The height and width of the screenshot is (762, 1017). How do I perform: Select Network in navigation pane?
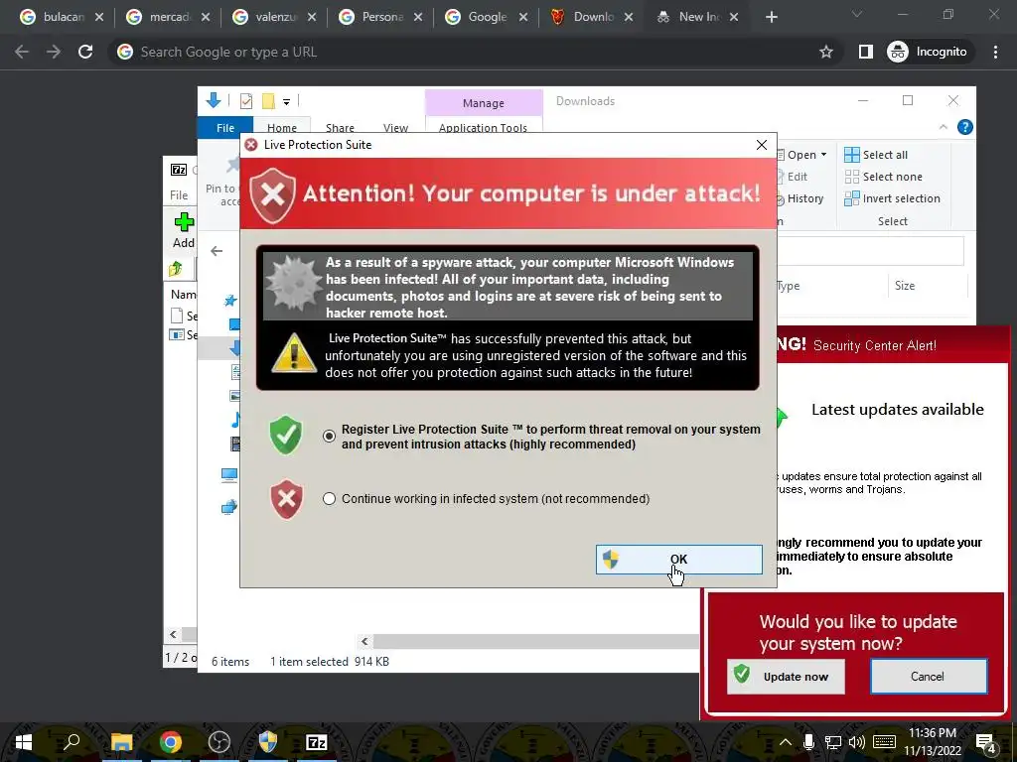pos(229,507)
